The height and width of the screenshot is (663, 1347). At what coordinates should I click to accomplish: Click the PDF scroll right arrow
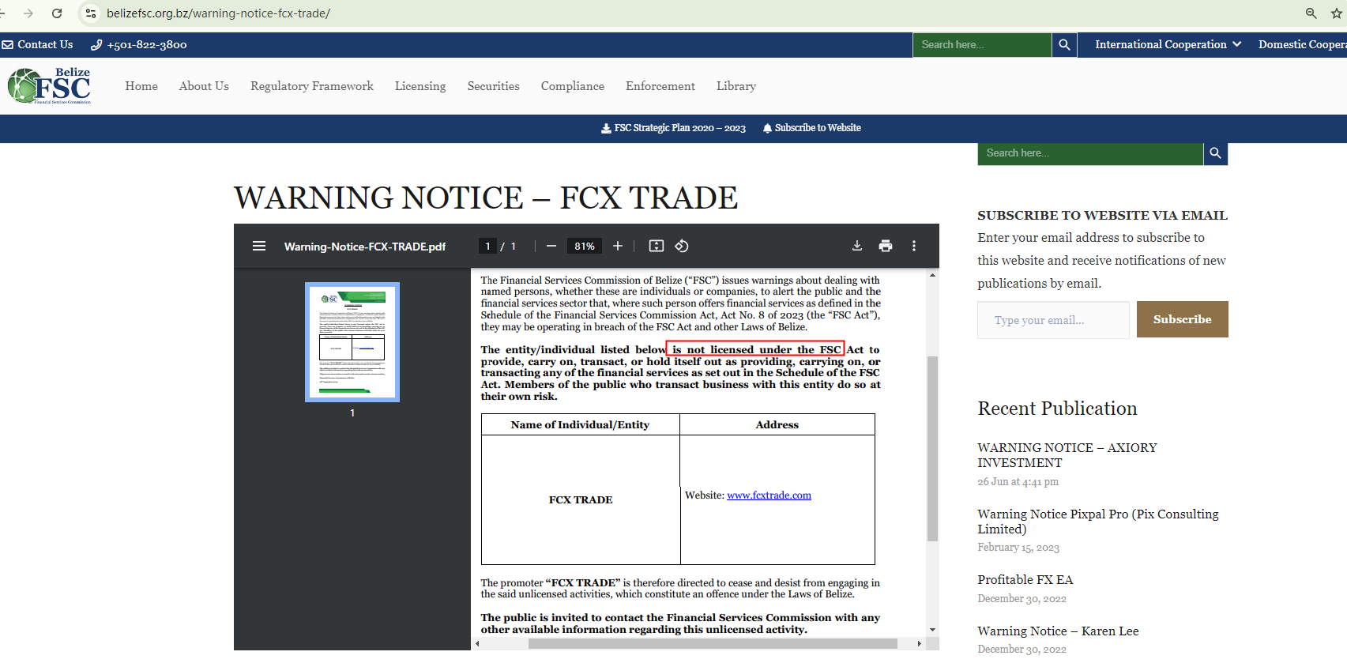919,644
